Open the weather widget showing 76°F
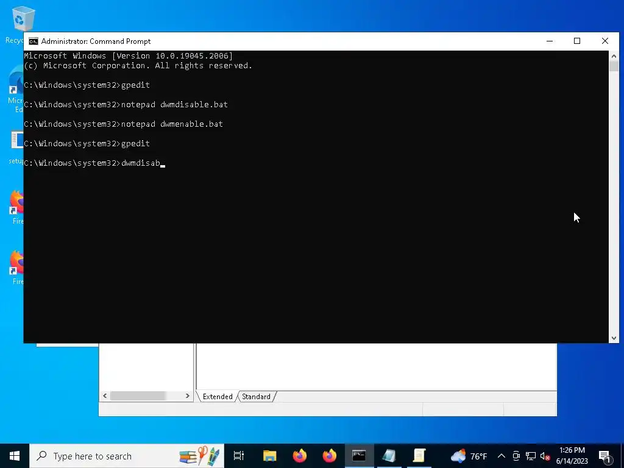The image size is (624, 468). (469, 456)
